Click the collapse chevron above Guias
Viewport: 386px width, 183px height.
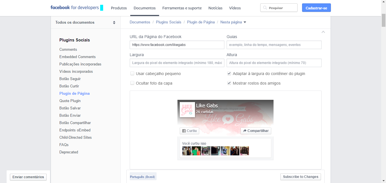point(323,32)
